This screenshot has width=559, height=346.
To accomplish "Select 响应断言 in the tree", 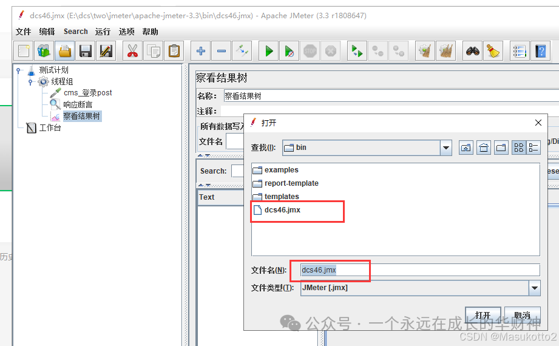I will click(78, 104).
